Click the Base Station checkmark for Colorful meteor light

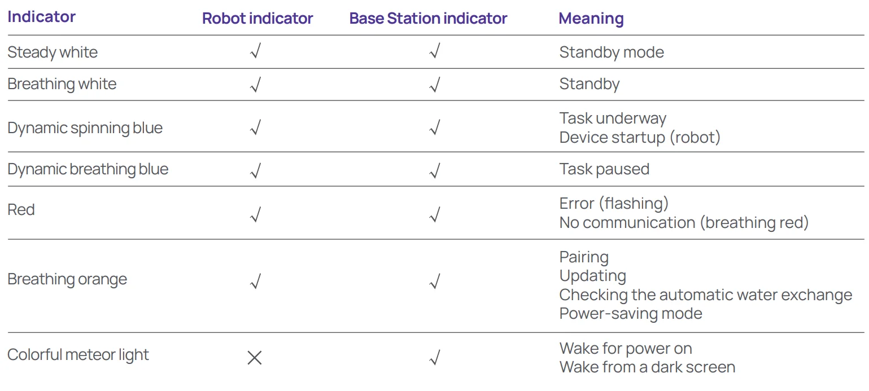[x=434, y=358]
